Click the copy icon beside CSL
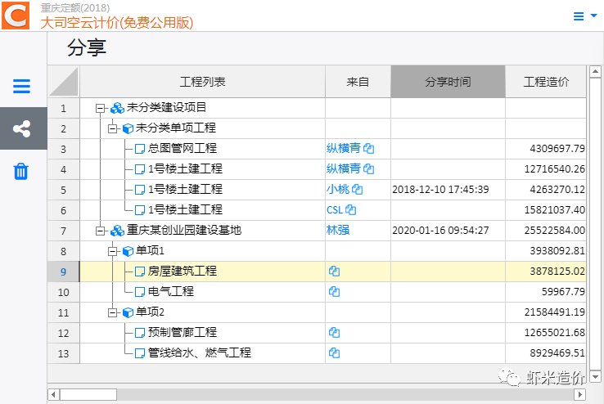This screenshot has height=404, width=604. point(350,209)
